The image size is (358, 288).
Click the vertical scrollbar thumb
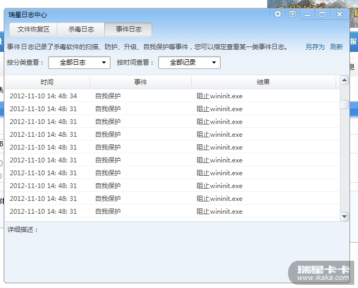pos(344,105)
